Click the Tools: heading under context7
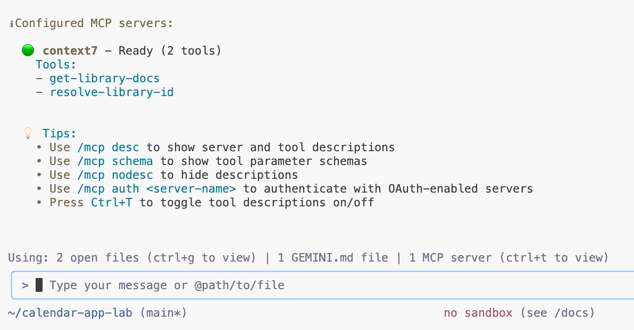 pos(56,65)
